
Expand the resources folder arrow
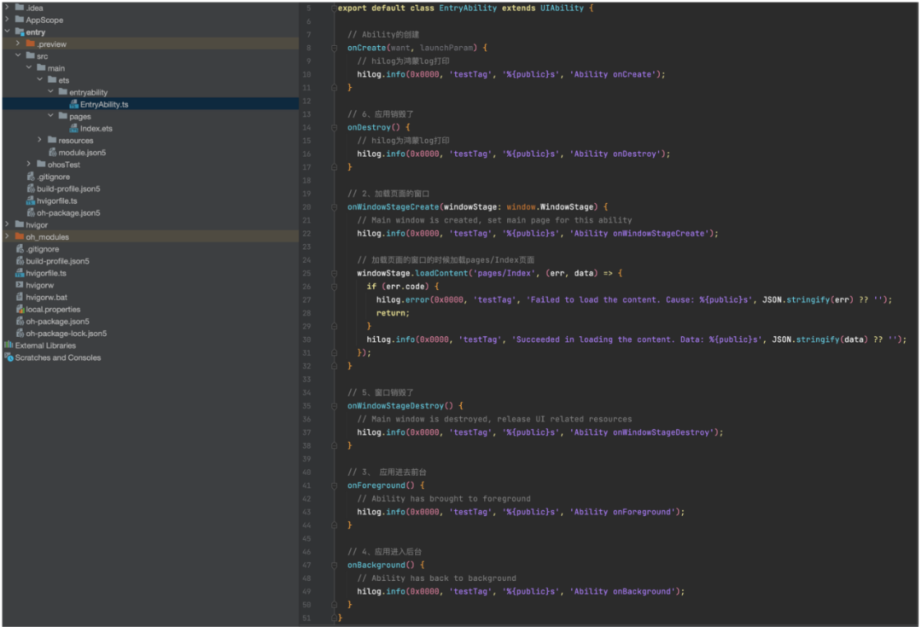tap(40, 140)
